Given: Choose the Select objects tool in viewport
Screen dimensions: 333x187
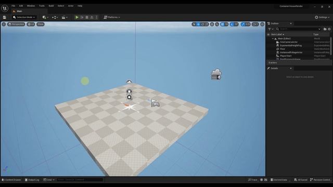Looking at the screenshot, I should click(194, 24).
